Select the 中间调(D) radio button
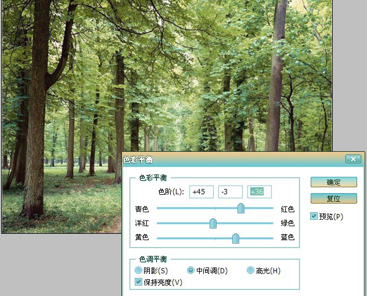 coord(190,270)
